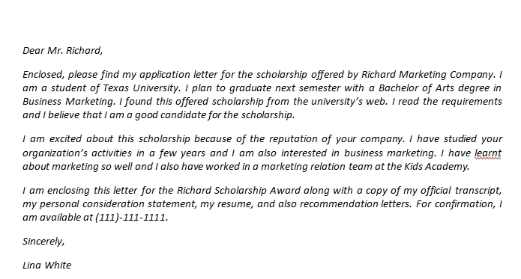The image size is (521, 279).
Task: Click the closing word 'Sincerely,'
Action: coord(43,241)
